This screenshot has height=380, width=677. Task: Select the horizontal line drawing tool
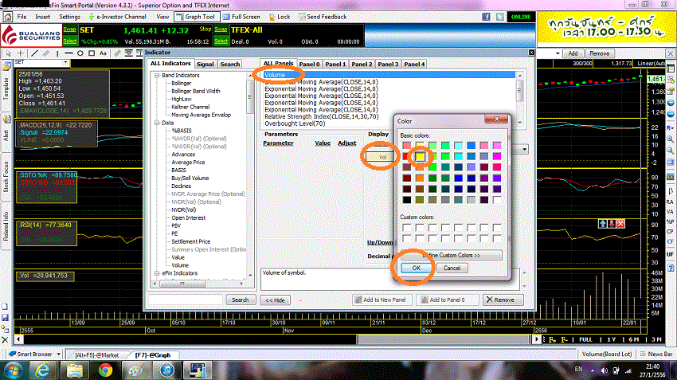pyautogui.click(x=68, y=53)
